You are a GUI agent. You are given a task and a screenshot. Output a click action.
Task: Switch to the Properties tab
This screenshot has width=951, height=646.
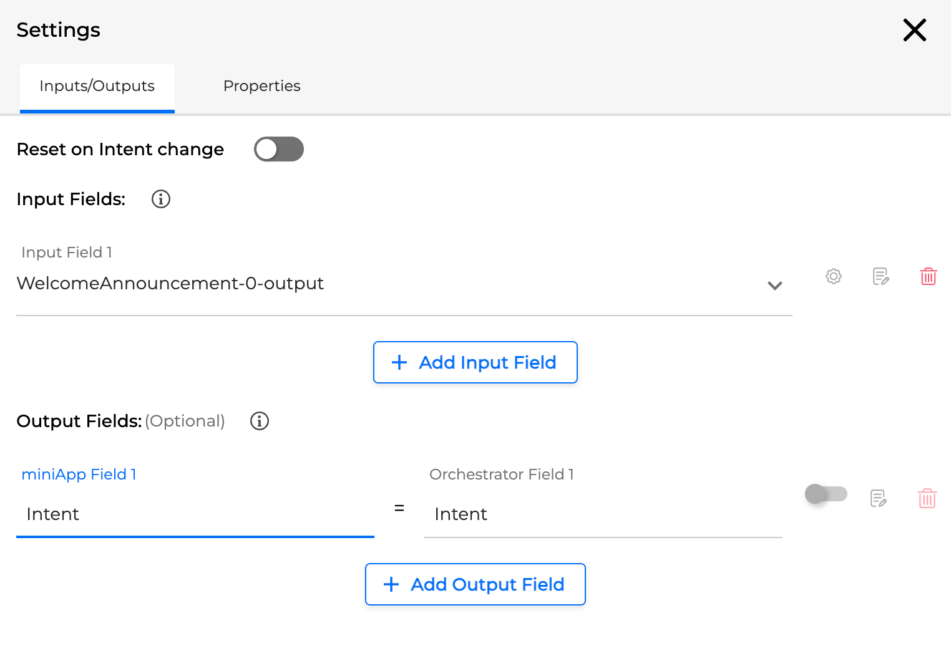point(261,86)
